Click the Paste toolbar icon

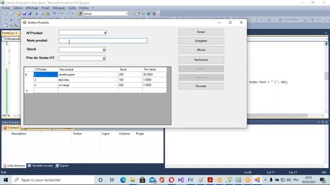pos(47,14)
